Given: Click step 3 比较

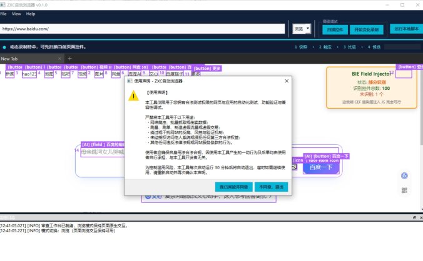Looking at the screenshot, I should point(350,47).
